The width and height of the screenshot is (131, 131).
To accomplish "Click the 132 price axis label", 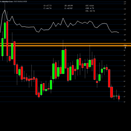I will coord(125,9).
